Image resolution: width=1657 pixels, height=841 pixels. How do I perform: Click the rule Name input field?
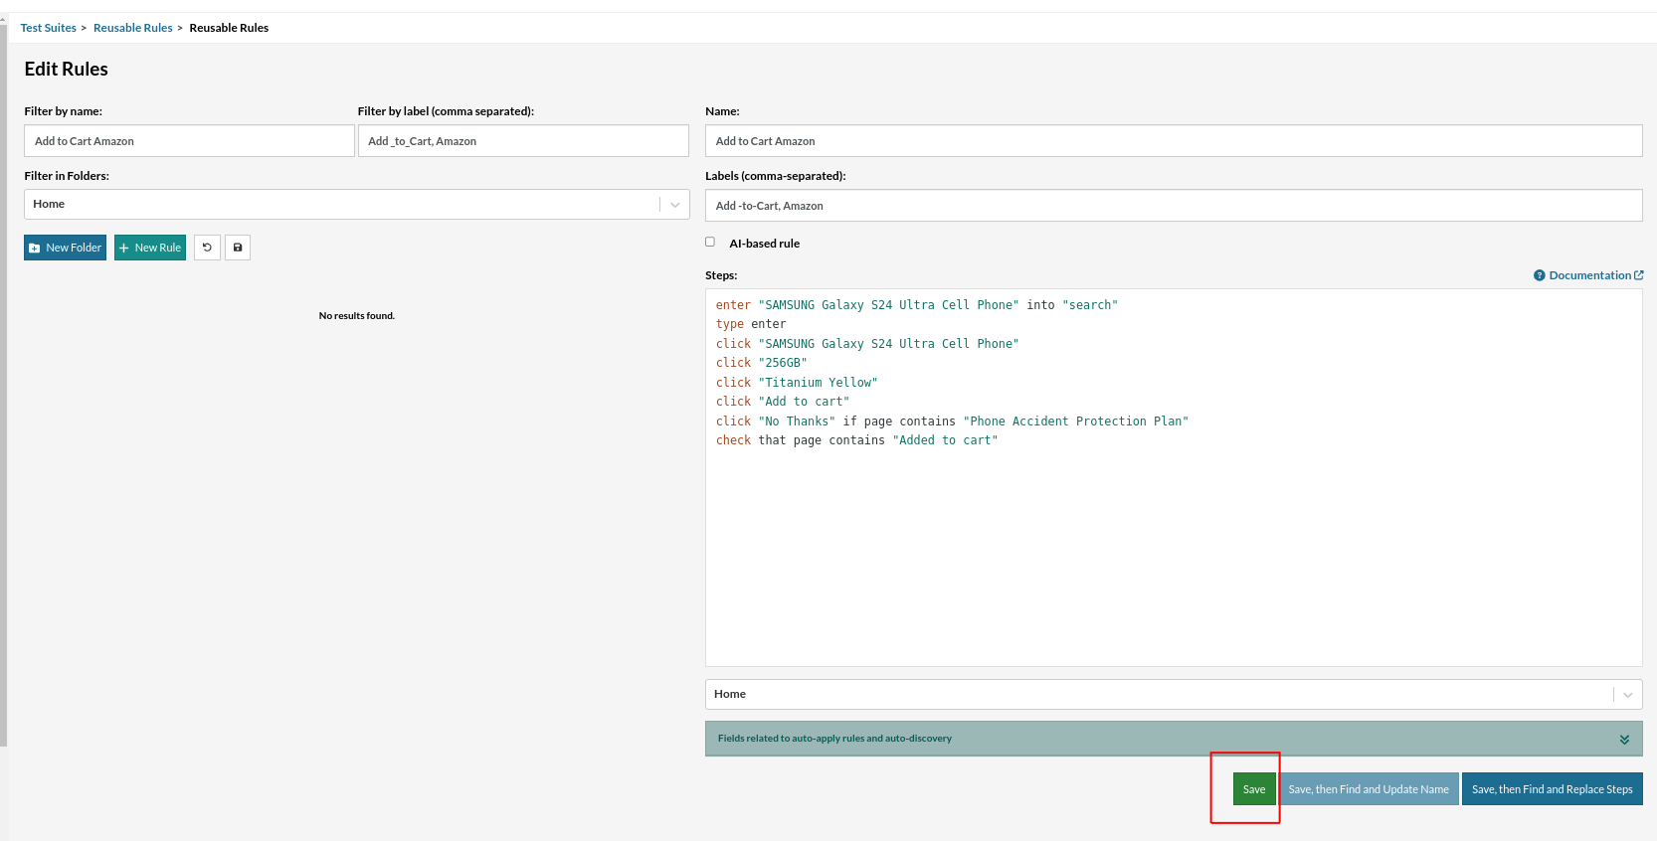(1173, 141)
